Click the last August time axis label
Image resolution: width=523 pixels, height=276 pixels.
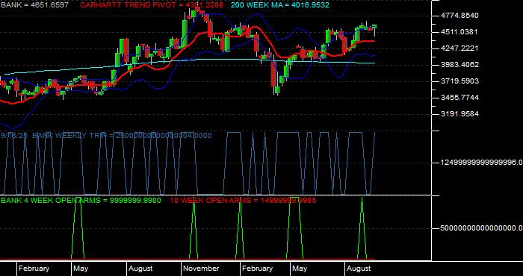359,269
